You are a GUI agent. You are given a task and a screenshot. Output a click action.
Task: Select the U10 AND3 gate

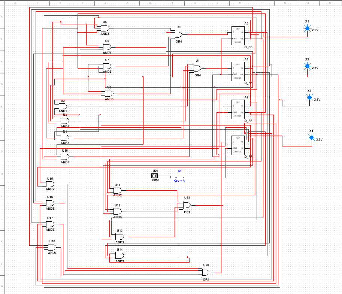tap(65, 157)
